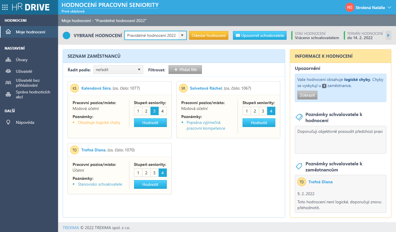The height and width of the screenshot is (232, 396).
Task: Click the NS user avatar
Action: [350, 8]
